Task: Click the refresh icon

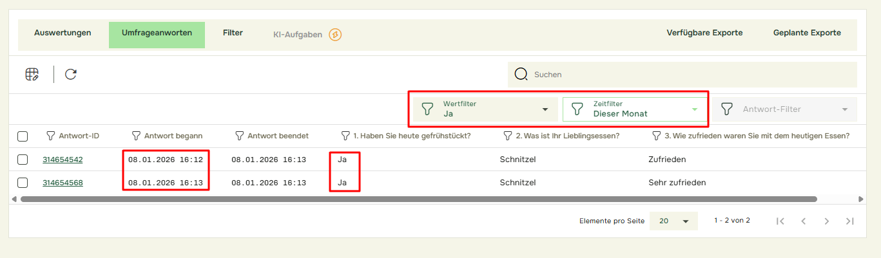Action: [x=71, y=75]
